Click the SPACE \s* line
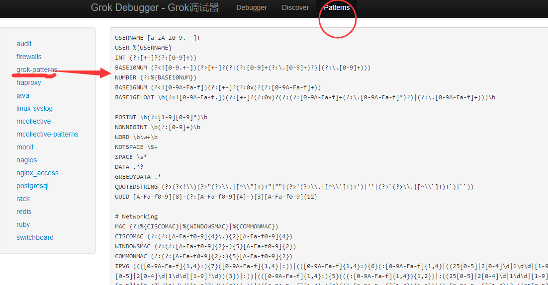Image resolution: width=548 pixels, height=285 pixels. (131, 157)
